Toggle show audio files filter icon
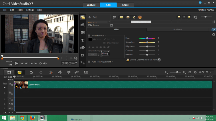This screenshot has width=216, height=121. point(134,17)
